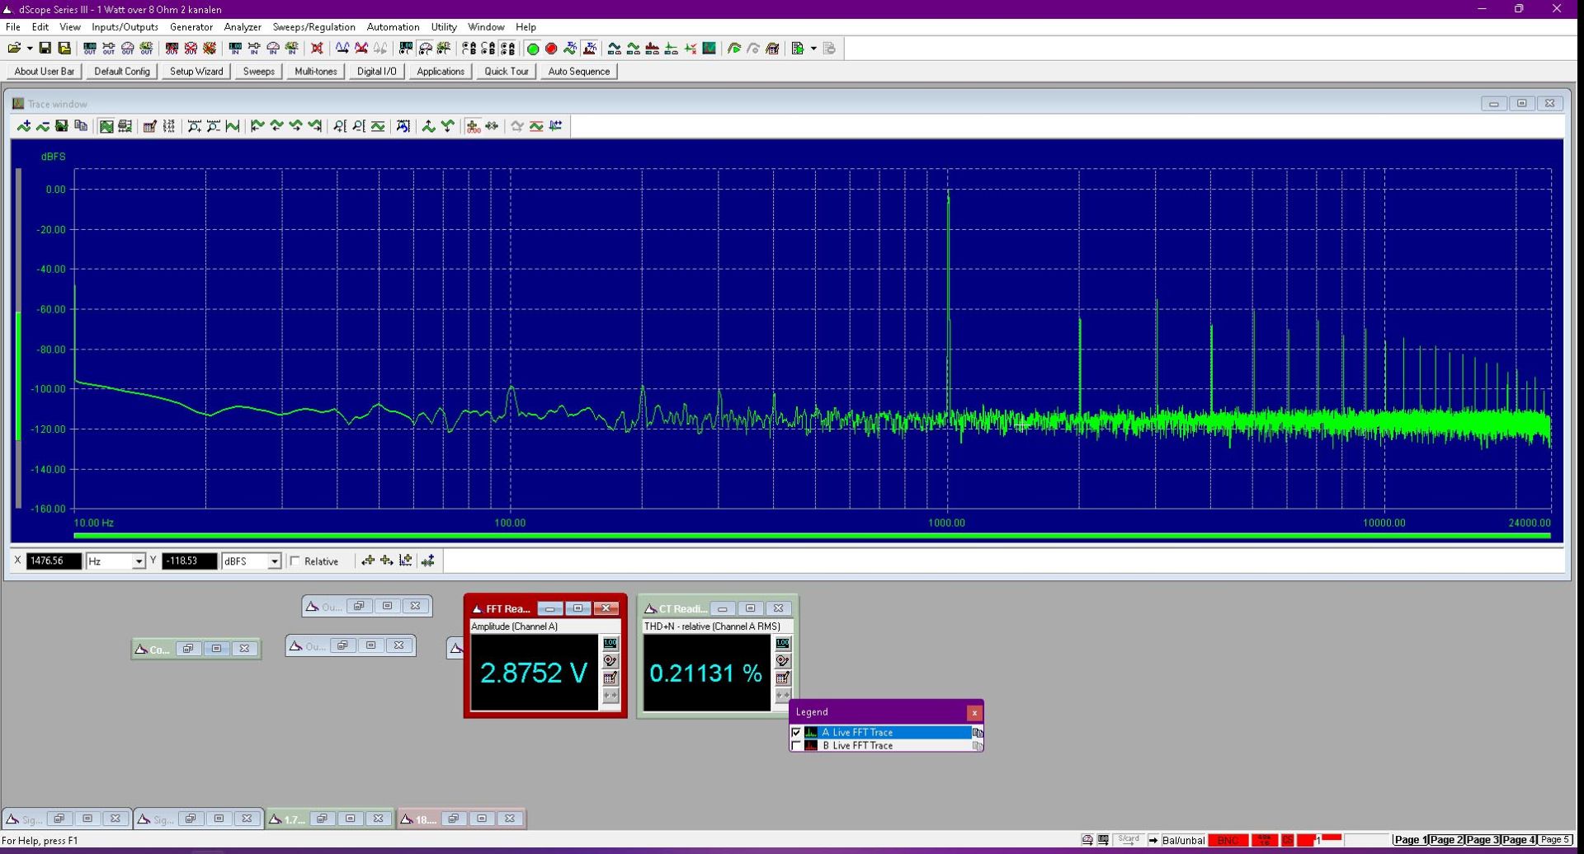Click the Applications user bar button
This screenshot has height=854, width=1584.
coord(441,72)
